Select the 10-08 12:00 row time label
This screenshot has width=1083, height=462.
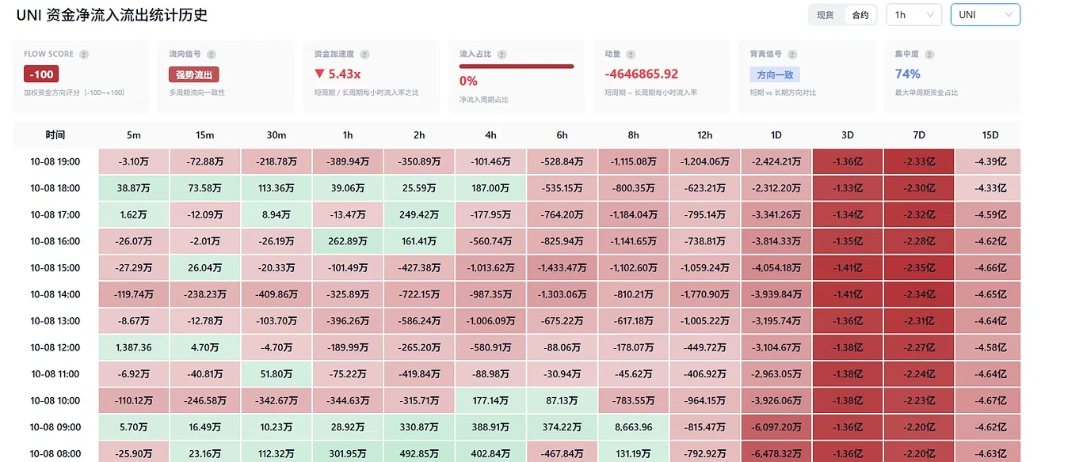(x=55, y=347)
